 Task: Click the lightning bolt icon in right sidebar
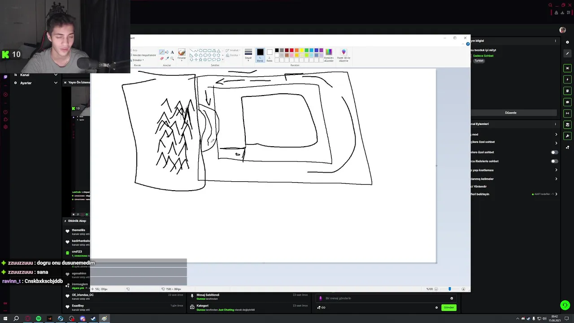(x=567, y=79)
